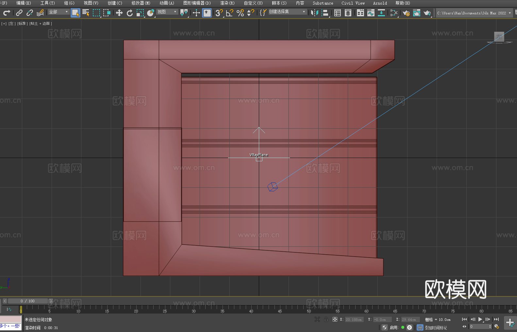This screenshot has height=332, width=517.
Task: Click X coordinate field 20.188cm
Action: click(x=355, y=320)
